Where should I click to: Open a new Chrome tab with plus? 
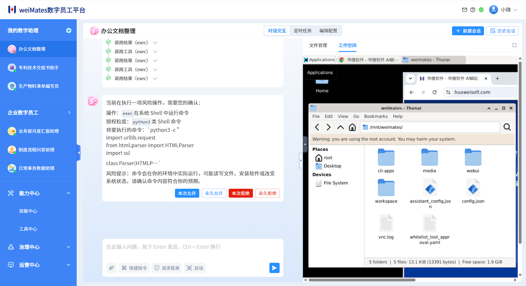tap(497, 78)
